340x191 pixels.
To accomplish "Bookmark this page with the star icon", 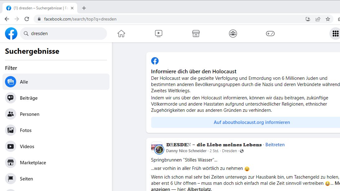I will point(328,19).
